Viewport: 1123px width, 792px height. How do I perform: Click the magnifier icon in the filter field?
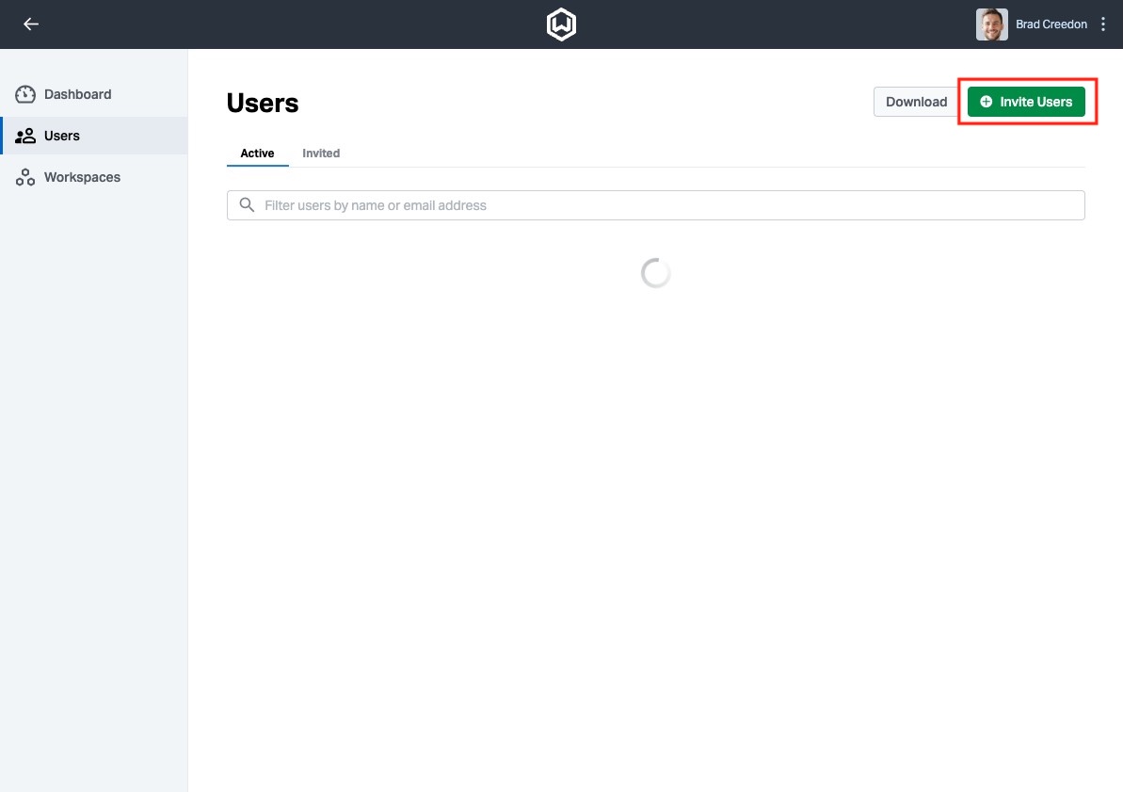[x=247, y=204]
